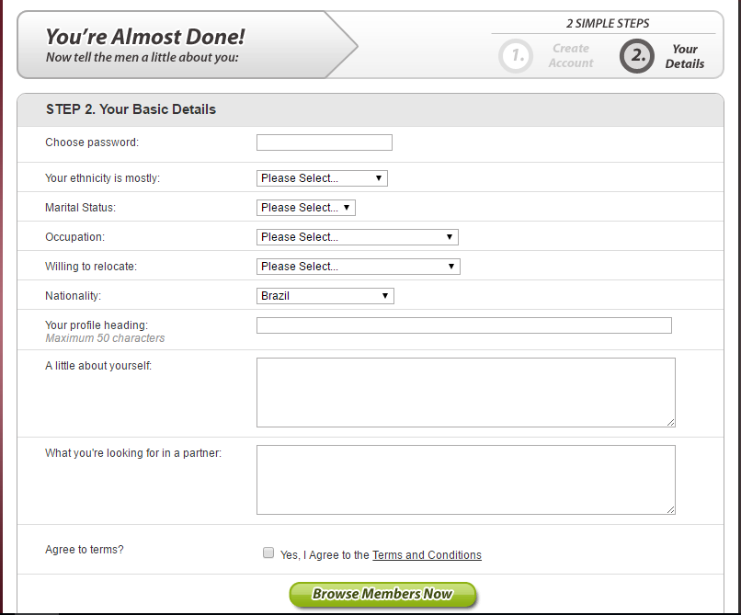Open the Willing to relocate dropdown
This screenshot has width=741, height=615.
(x=359, y=267)
